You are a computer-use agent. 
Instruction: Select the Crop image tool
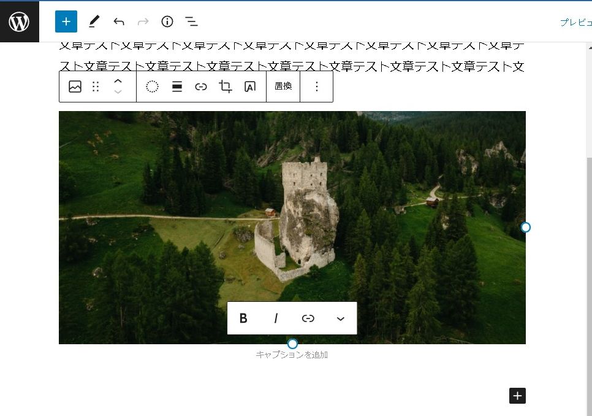click(226, 87)
